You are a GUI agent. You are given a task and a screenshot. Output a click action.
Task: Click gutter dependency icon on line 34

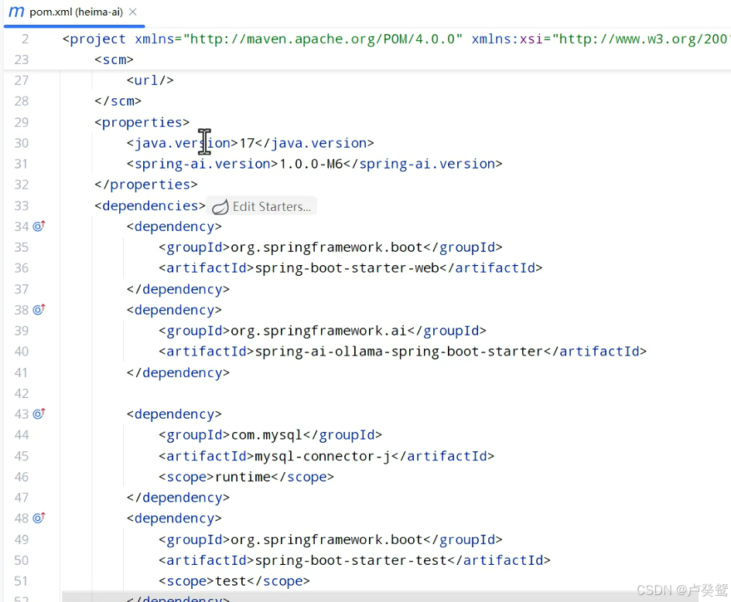(39, 226)
